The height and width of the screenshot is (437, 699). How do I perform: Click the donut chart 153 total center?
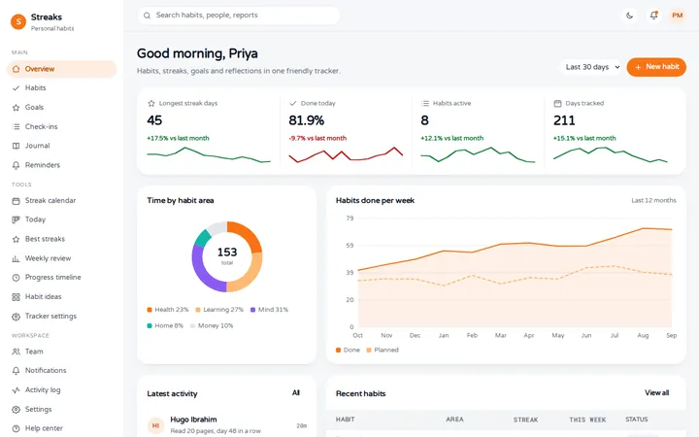(x=227, y=256)
